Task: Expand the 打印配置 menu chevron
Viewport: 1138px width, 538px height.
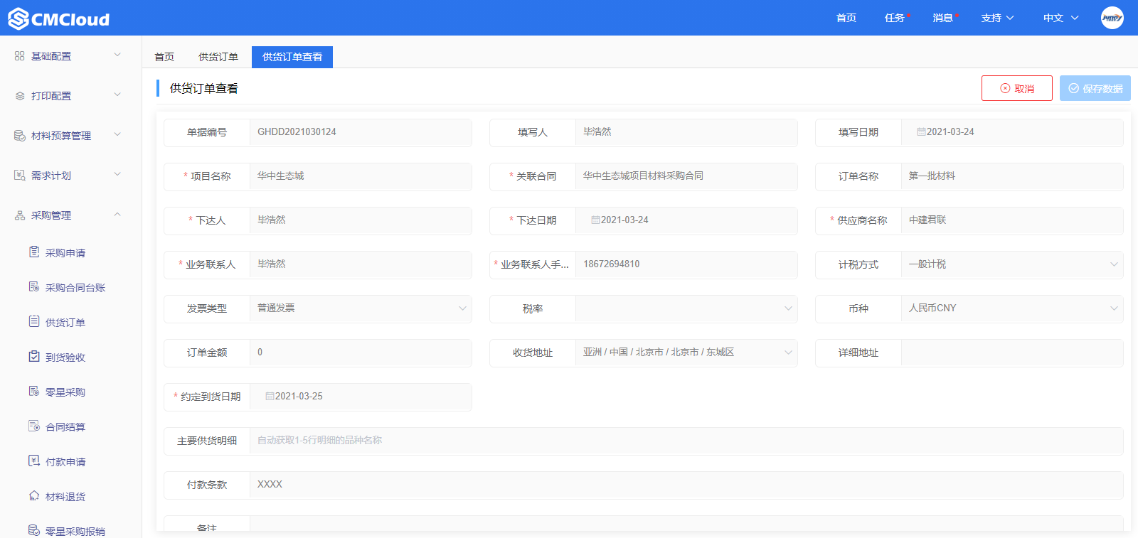Action: click(117, 95)
